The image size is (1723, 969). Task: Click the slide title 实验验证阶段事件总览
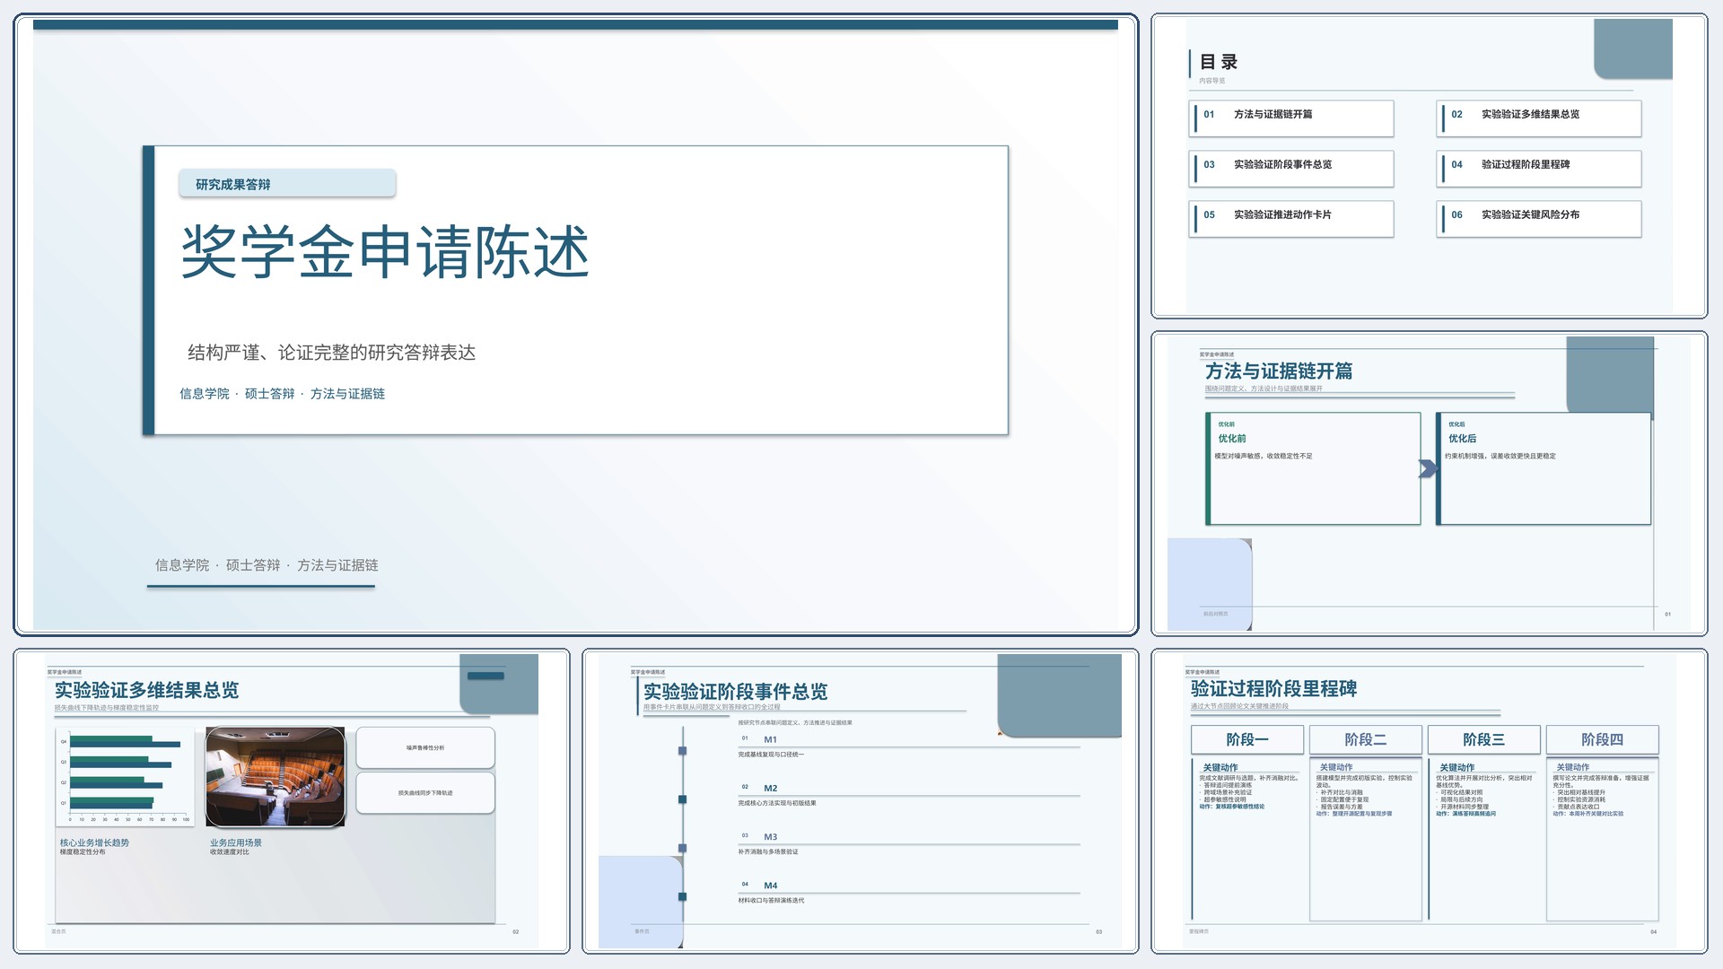[x=735, y=692]
